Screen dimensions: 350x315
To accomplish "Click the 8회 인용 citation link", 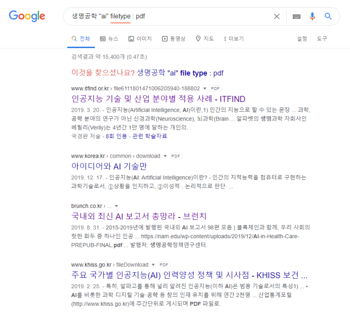I will (x=116, y=136).
